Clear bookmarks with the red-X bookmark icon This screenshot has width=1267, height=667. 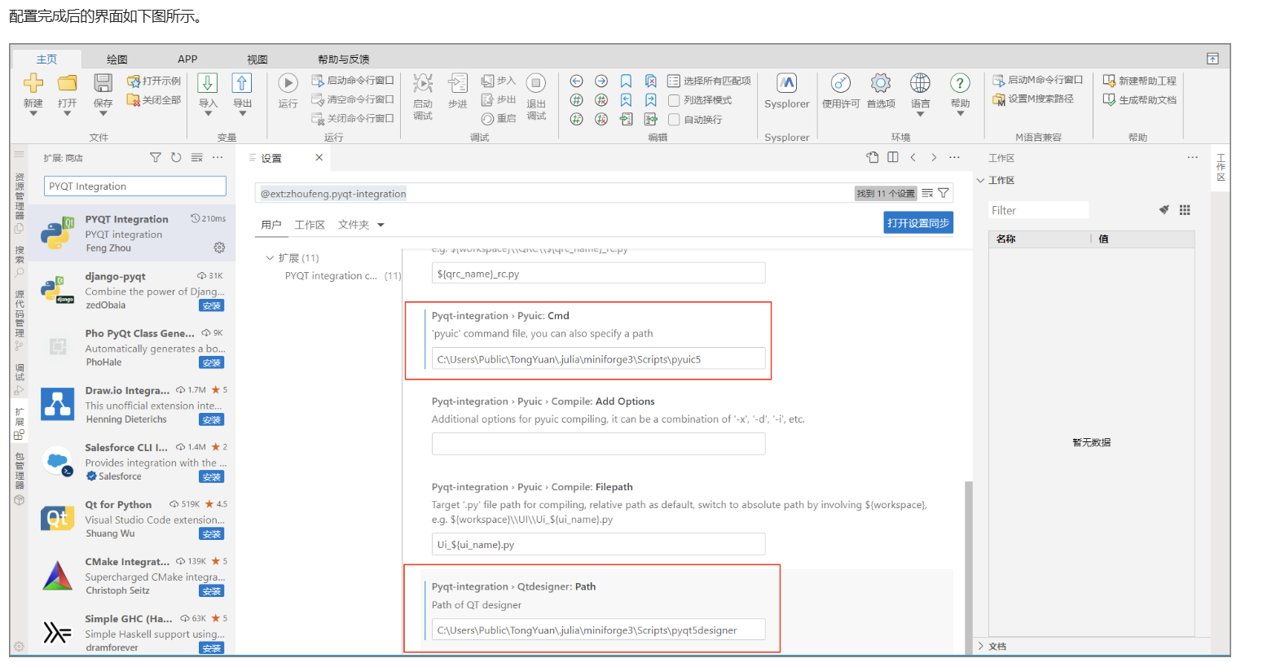pyautogui.click(x=651, y=81)
